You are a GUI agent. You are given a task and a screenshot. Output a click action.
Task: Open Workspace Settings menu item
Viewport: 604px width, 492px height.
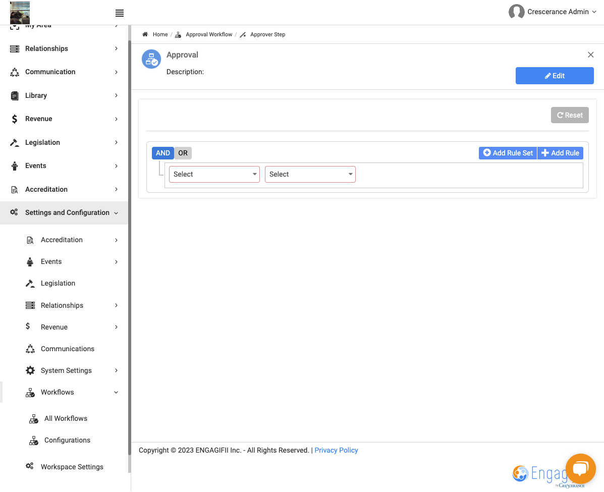(72, 467)
